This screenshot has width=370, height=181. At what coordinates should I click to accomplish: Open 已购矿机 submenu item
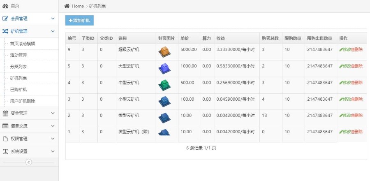[18, 90]
